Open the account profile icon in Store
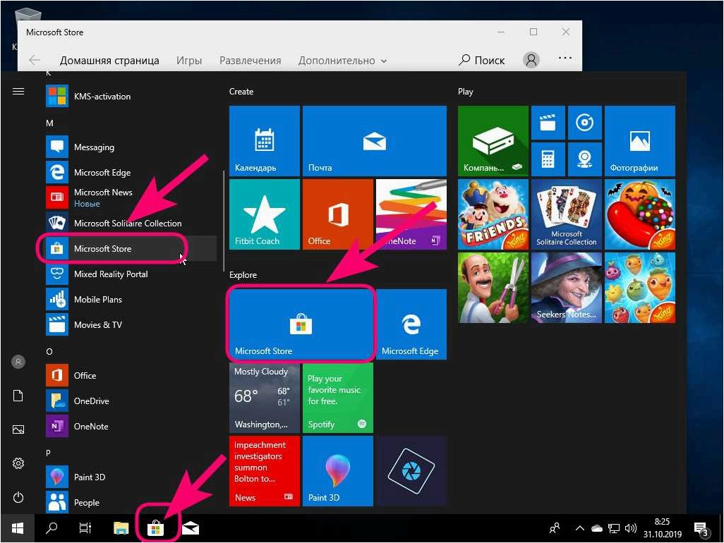The height and width of the screenshot is (543, 724). [x=531, y=60]
